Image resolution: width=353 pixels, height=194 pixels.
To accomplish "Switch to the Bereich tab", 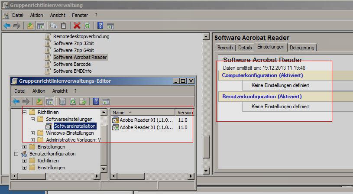I will point(225,48).
